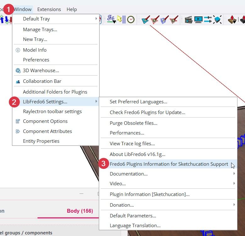Open Language Translation option
Screen dimensions: 245x236
(x=168, y=226)
